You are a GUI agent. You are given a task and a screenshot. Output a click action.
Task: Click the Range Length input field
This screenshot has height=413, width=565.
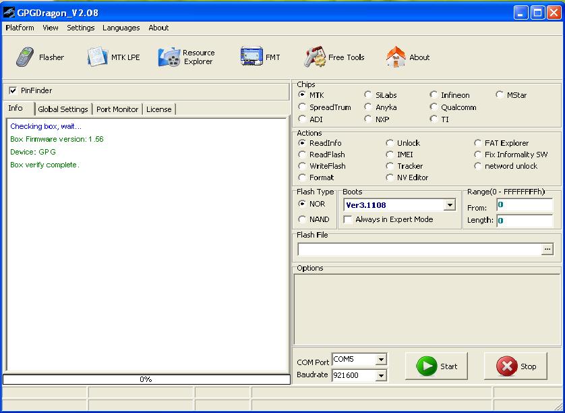pyautogui.click(x=525, y=221)
